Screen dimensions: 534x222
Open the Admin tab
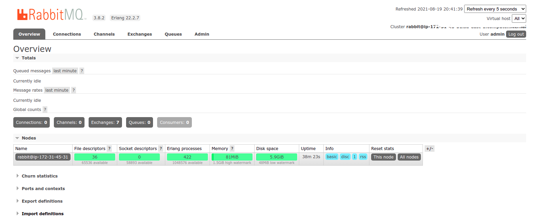[x=202, y=34]
